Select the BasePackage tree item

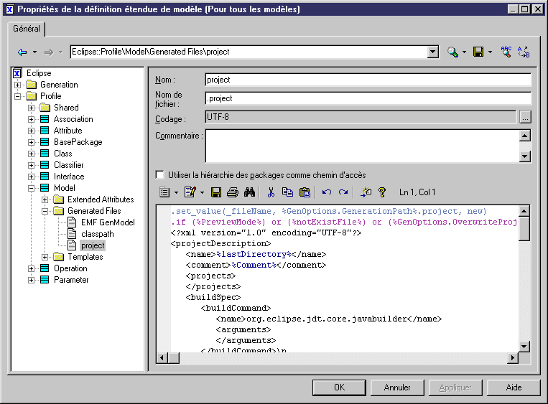click(78, 142)
